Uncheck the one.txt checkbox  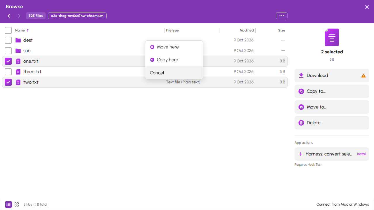coord(8,61)
